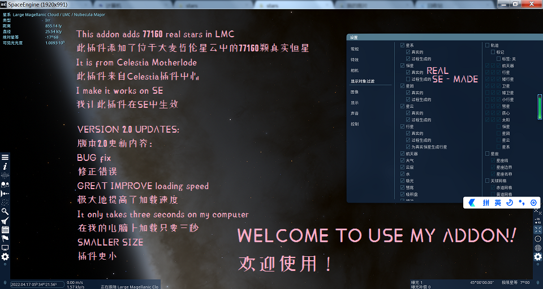
Task: Click the 英 language toggle in IME bar
Action: coord(498,203)
